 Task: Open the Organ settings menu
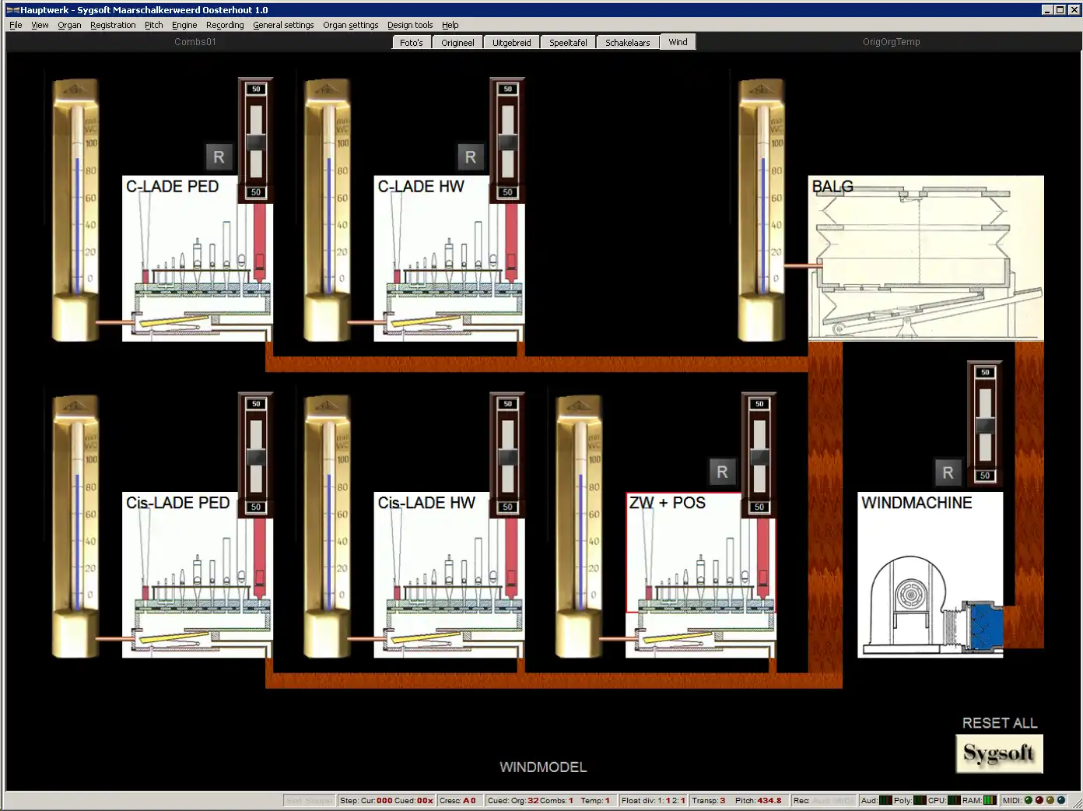coord(350,25)
